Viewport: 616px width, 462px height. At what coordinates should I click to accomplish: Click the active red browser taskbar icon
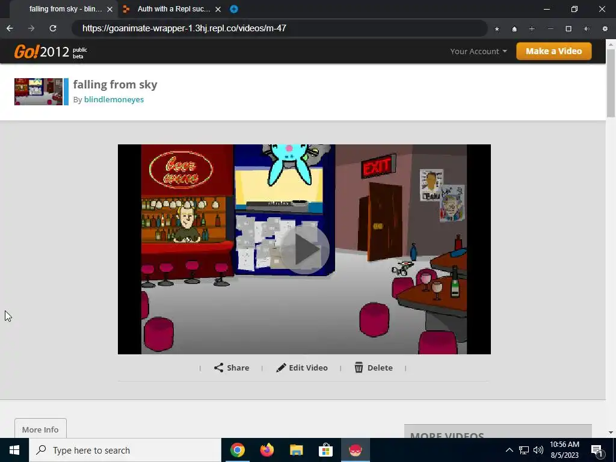click(x=355, y=450)
